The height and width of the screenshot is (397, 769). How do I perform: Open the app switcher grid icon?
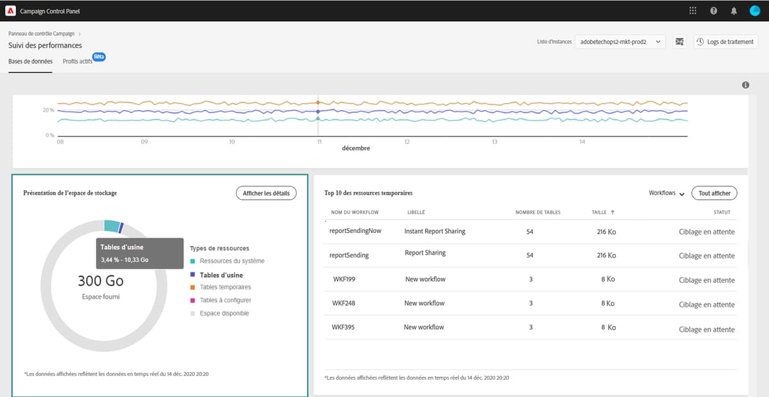click(x=691, y=10)
